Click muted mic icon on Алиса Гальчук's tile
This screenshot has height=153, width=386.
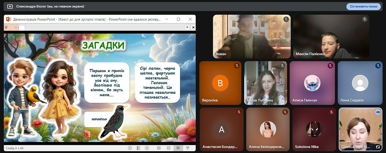pos(330,65)
